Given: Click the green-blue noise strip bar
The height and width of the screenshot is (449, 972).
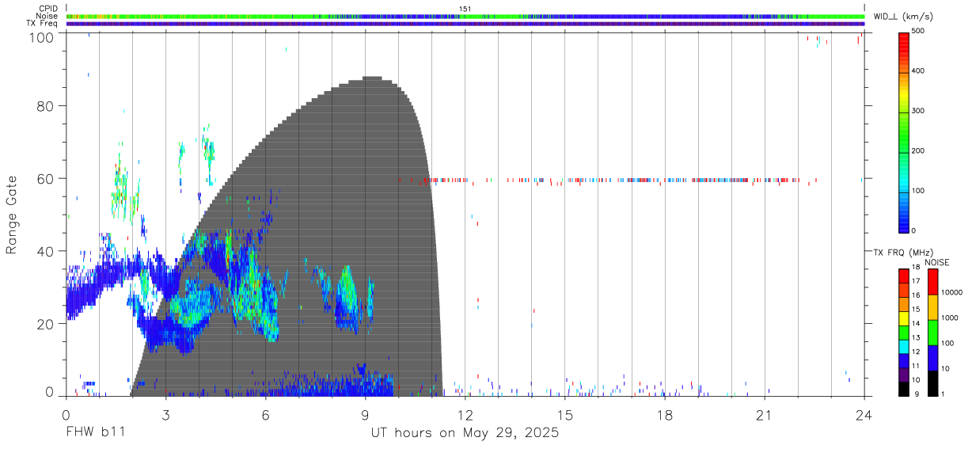Looking at the screenshot, I should 465,16.
